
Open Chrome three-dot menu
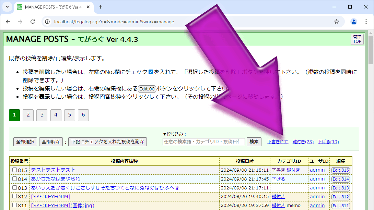tap(366, 22)
